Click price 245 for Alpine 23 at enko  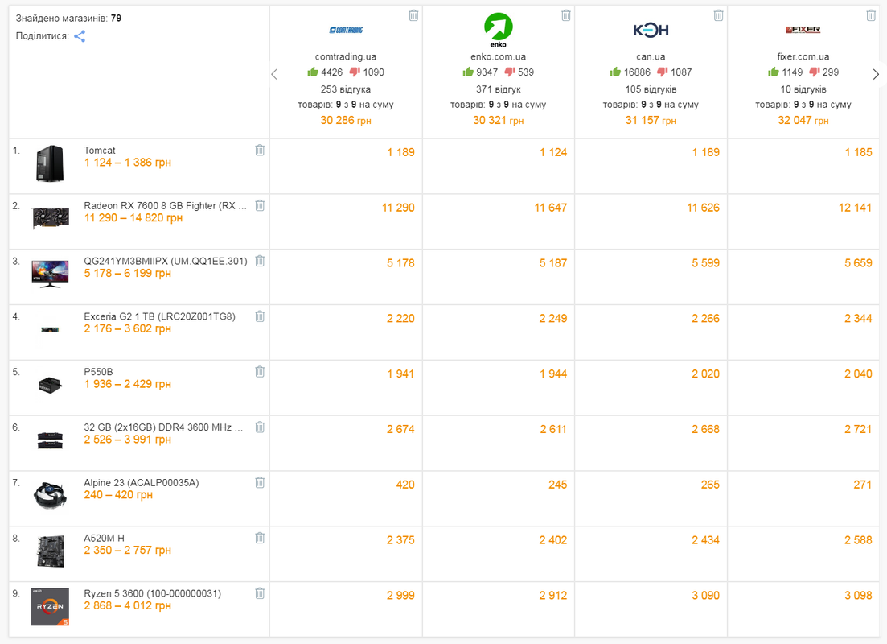tap(557, 485)
